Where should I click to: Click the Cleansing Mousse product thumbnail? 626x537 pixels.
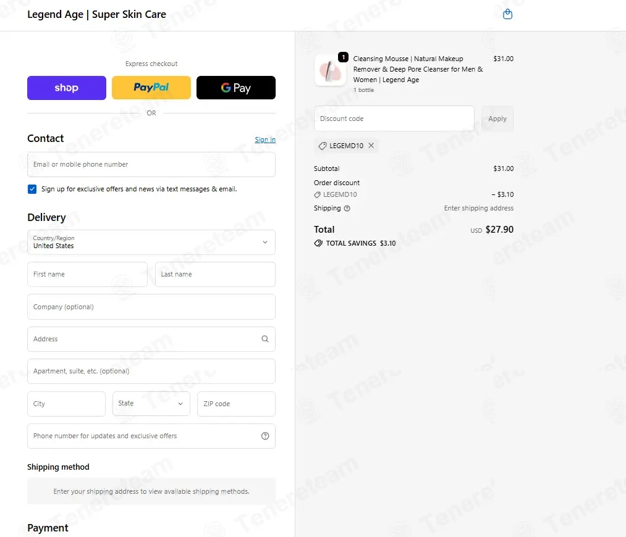pyautogui.click(x=330, y=70)
